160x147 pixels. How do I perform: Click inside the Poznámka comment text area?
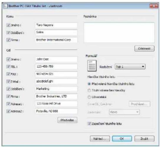(119, 33)
